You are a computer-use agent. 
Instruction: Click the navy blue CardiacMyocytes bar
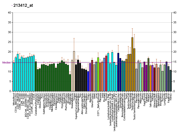point(118,72)
